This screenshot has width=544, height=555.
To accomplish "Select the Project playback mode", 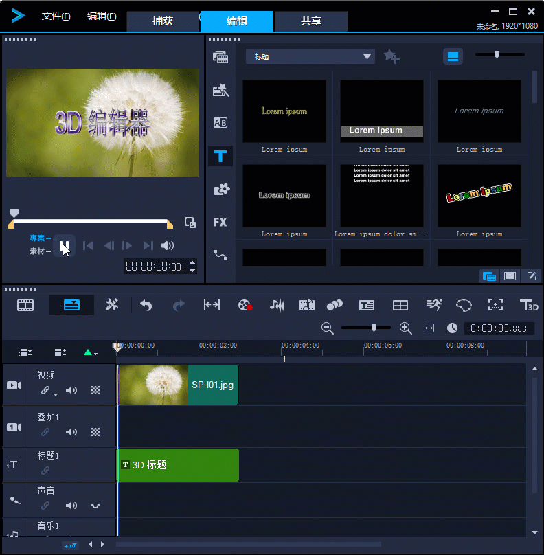I will point(37,238).
